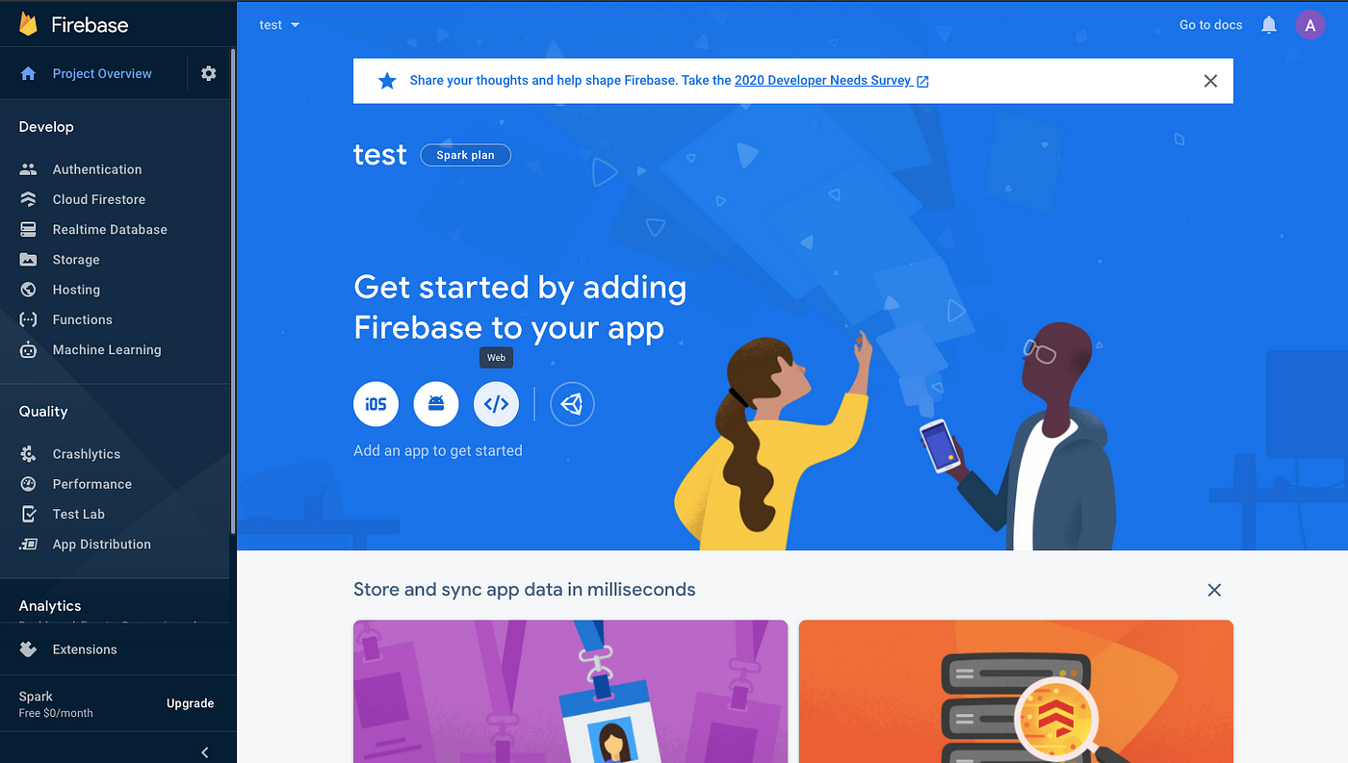Open the Cloud Firestore purple card thumbnail
This screenshot has width=1348, height=763.
tap(570, 691)
